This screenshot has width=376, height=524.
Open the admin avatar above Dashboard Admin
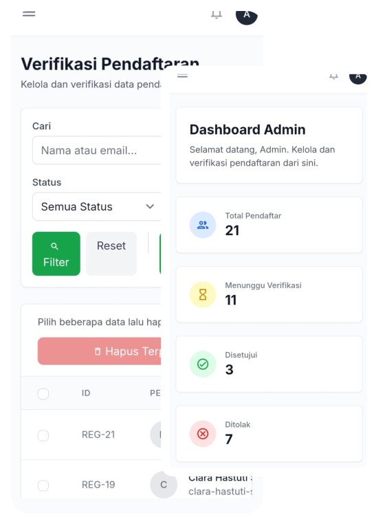[x=358, y=78]
